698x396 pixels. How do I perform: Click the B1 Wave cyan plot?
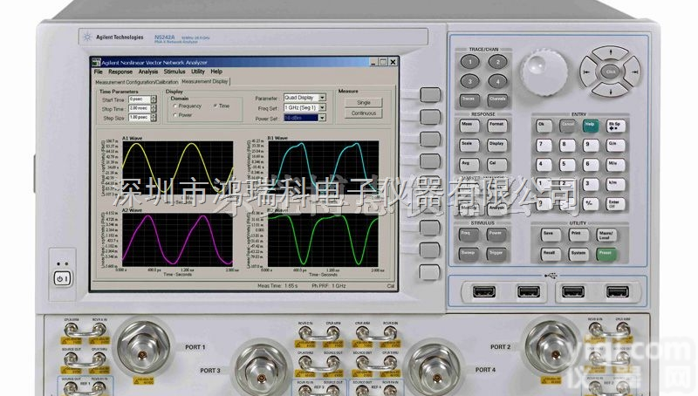click(323, 167)
